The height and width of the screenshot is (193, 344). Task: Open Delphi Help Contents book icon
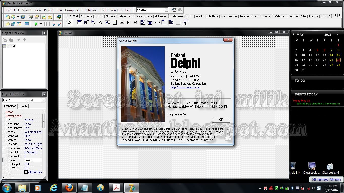(59, 17)
